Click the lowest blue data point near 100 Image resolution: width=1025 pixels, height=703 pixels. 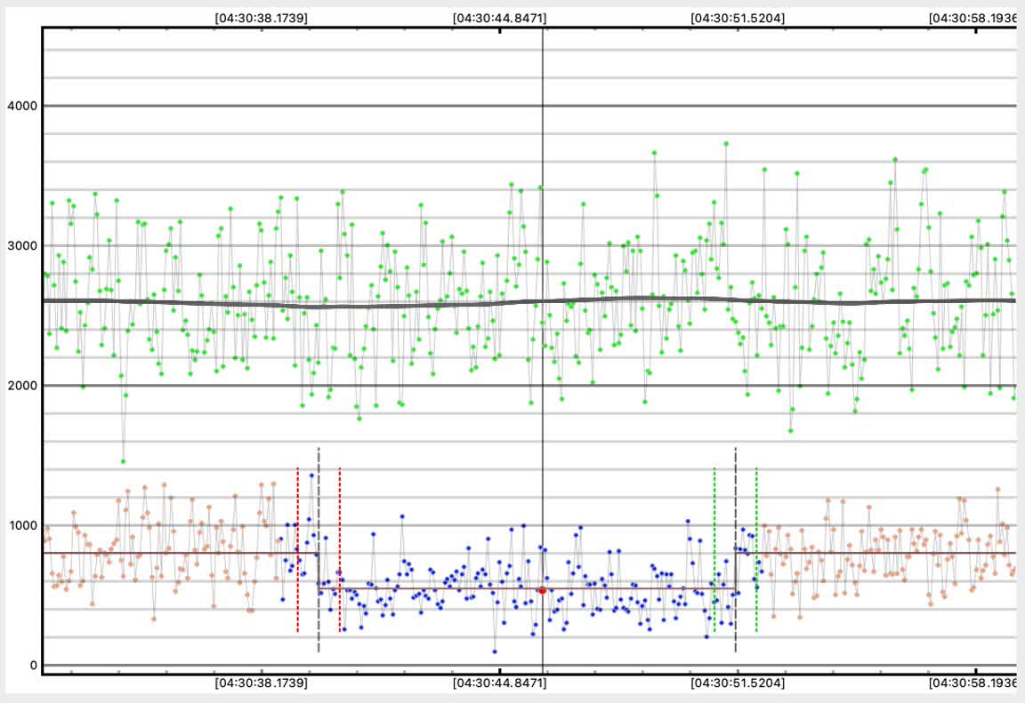pos(495,651)
